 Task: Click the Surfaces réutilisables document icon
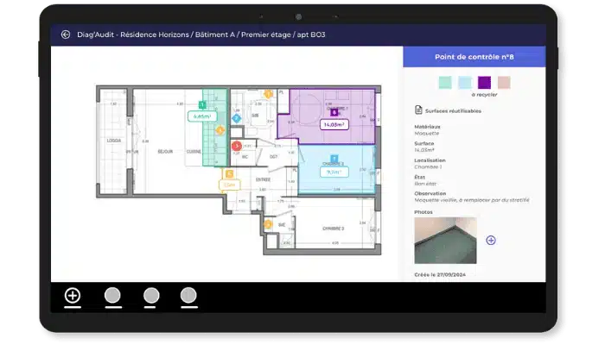click(418, 110)
